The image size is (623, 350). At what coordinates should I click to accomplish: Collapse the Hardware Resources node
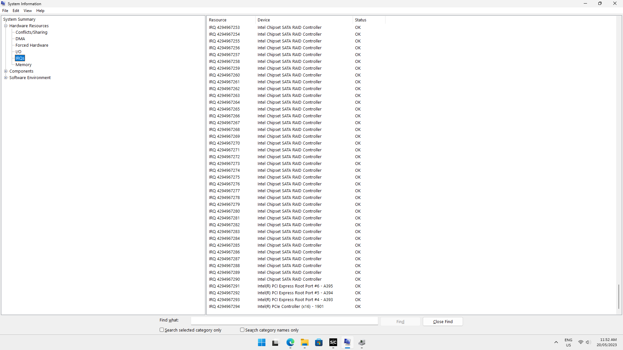[x=6, y=26]
